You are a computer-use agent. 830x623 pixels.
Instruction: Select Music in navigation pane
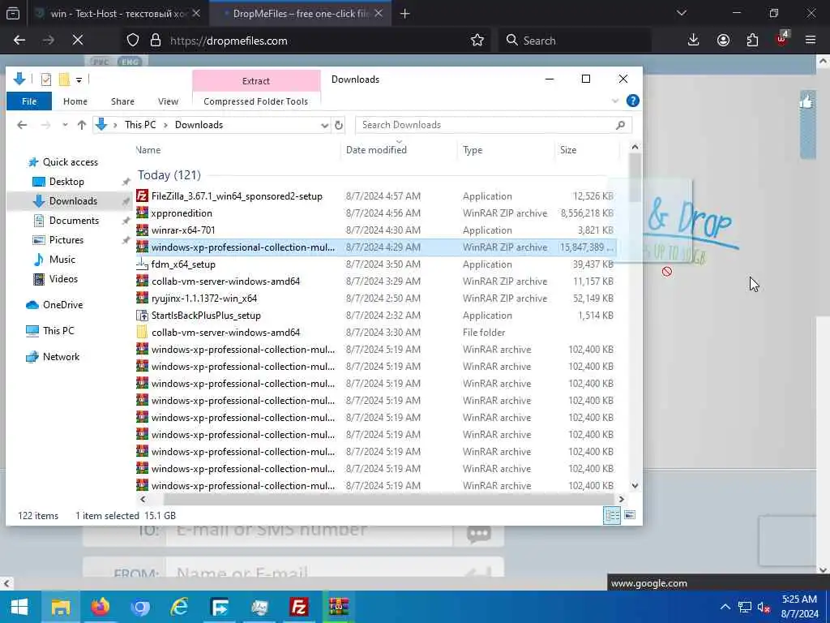pos(62,260)
